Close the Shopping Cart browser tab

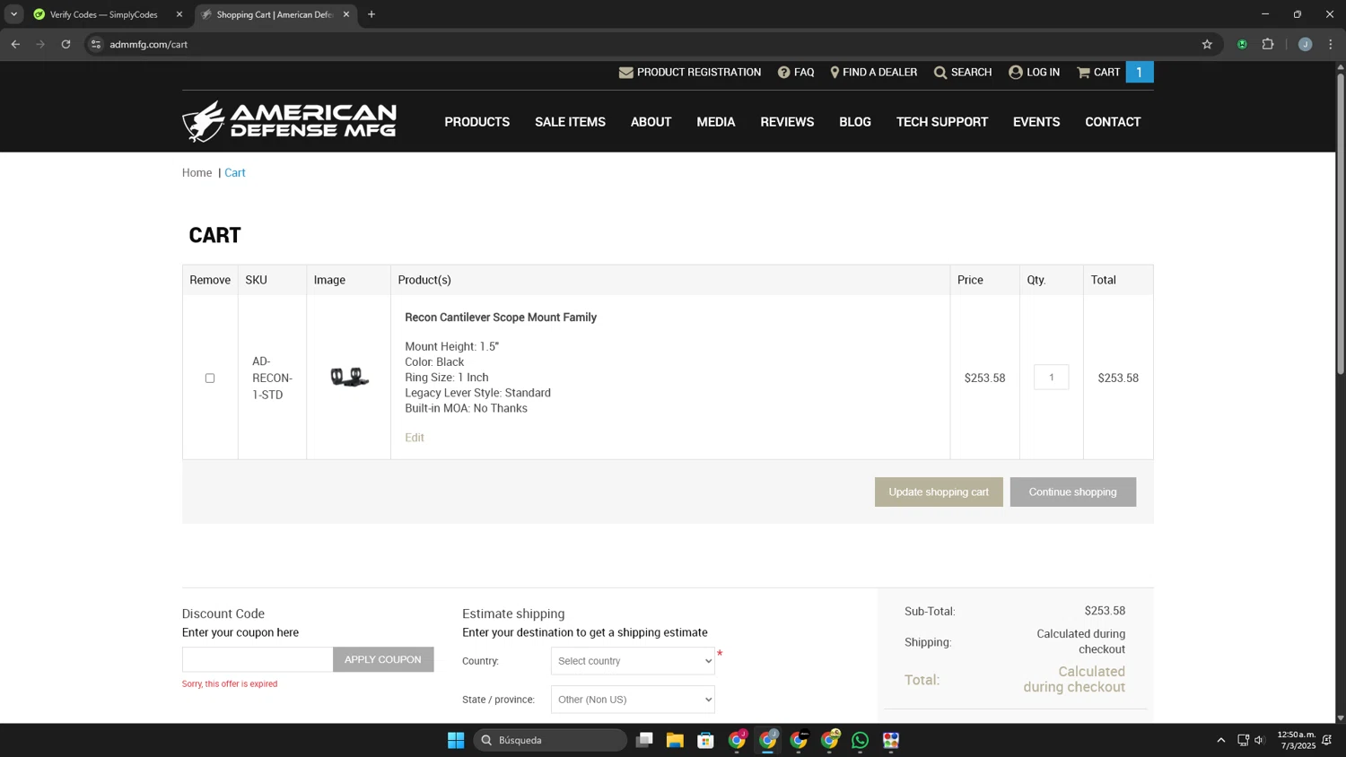(x=346, y=14)
